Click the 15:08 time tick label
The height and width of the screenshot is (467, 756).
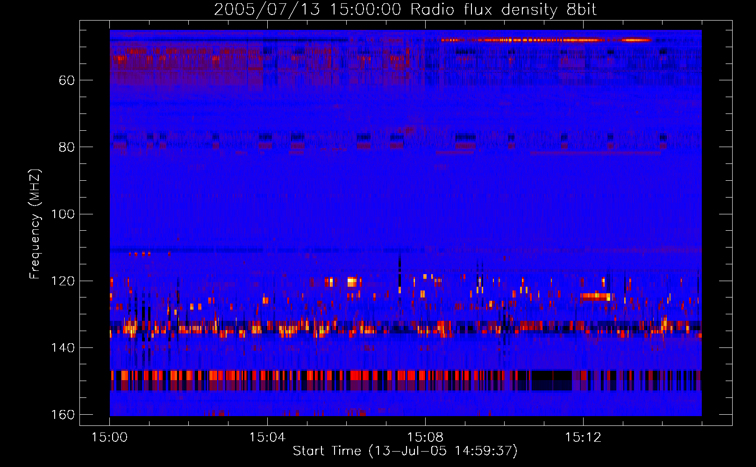pyautogui.click(x=425, y=438)
